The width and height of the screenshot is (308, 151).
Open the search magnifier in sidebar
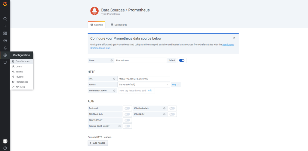(x=5, y=19)
